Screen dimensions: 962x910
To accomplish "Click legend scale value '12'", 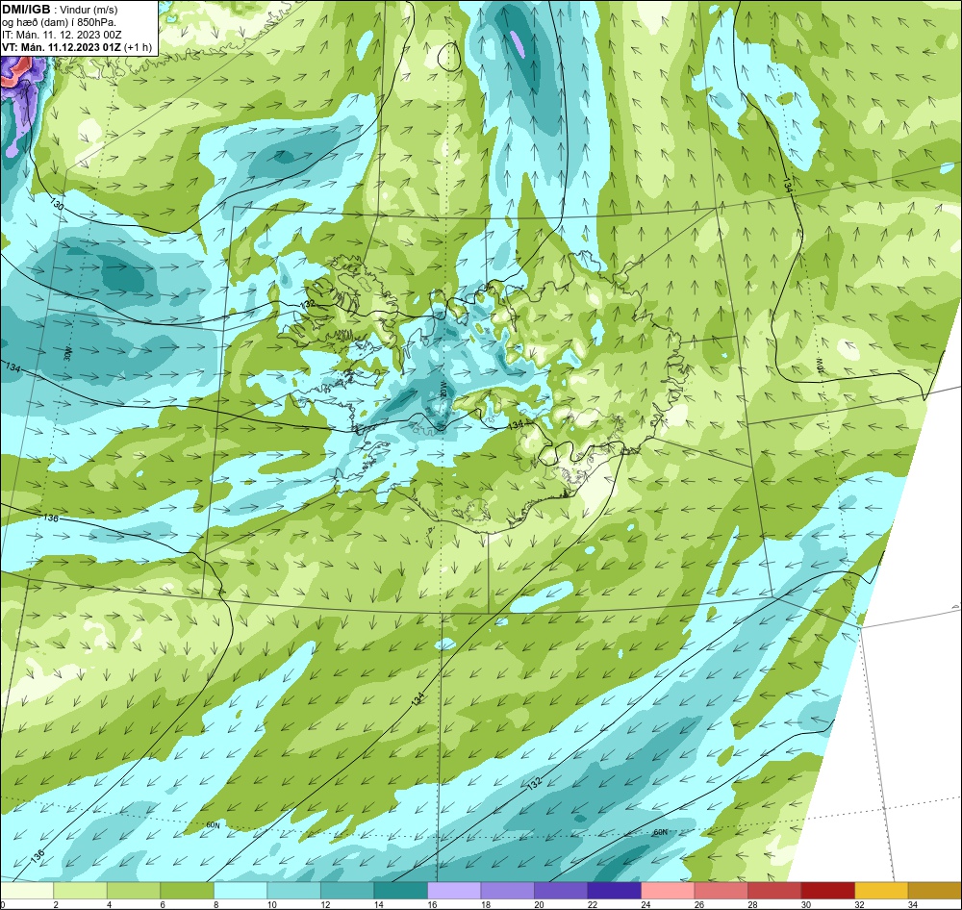I will click(x=325, y=904).
